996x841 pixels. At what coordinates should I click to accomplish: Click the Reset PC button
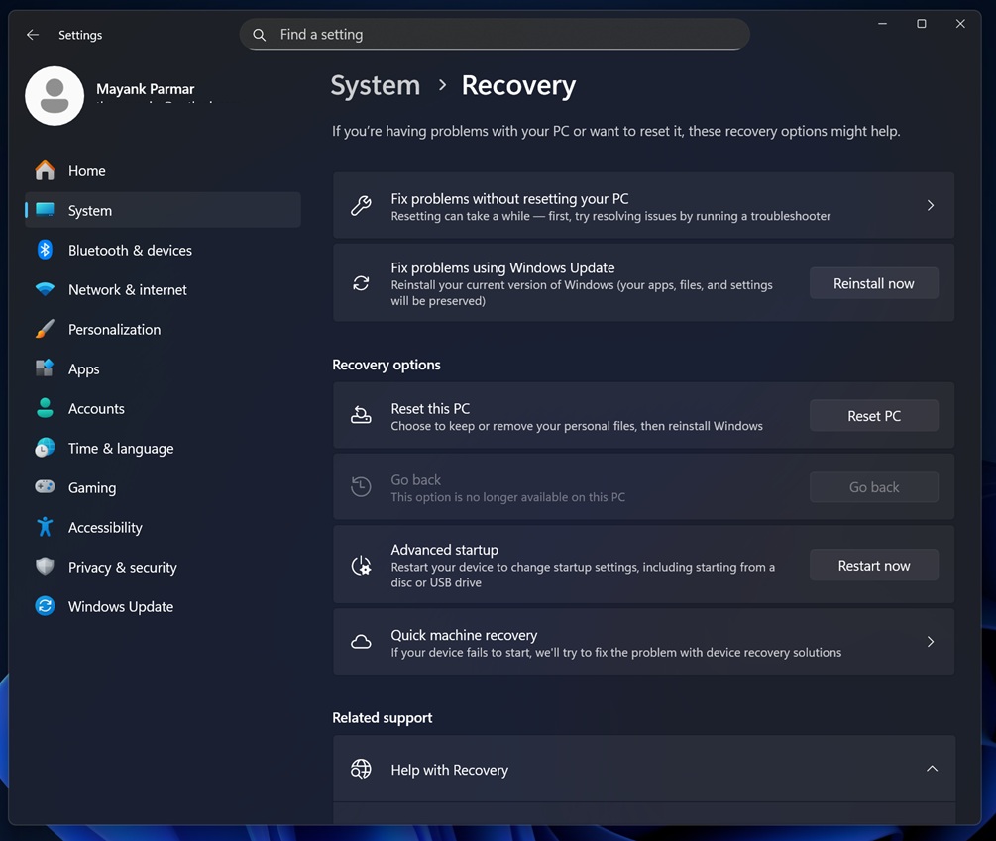click(873, 416)
